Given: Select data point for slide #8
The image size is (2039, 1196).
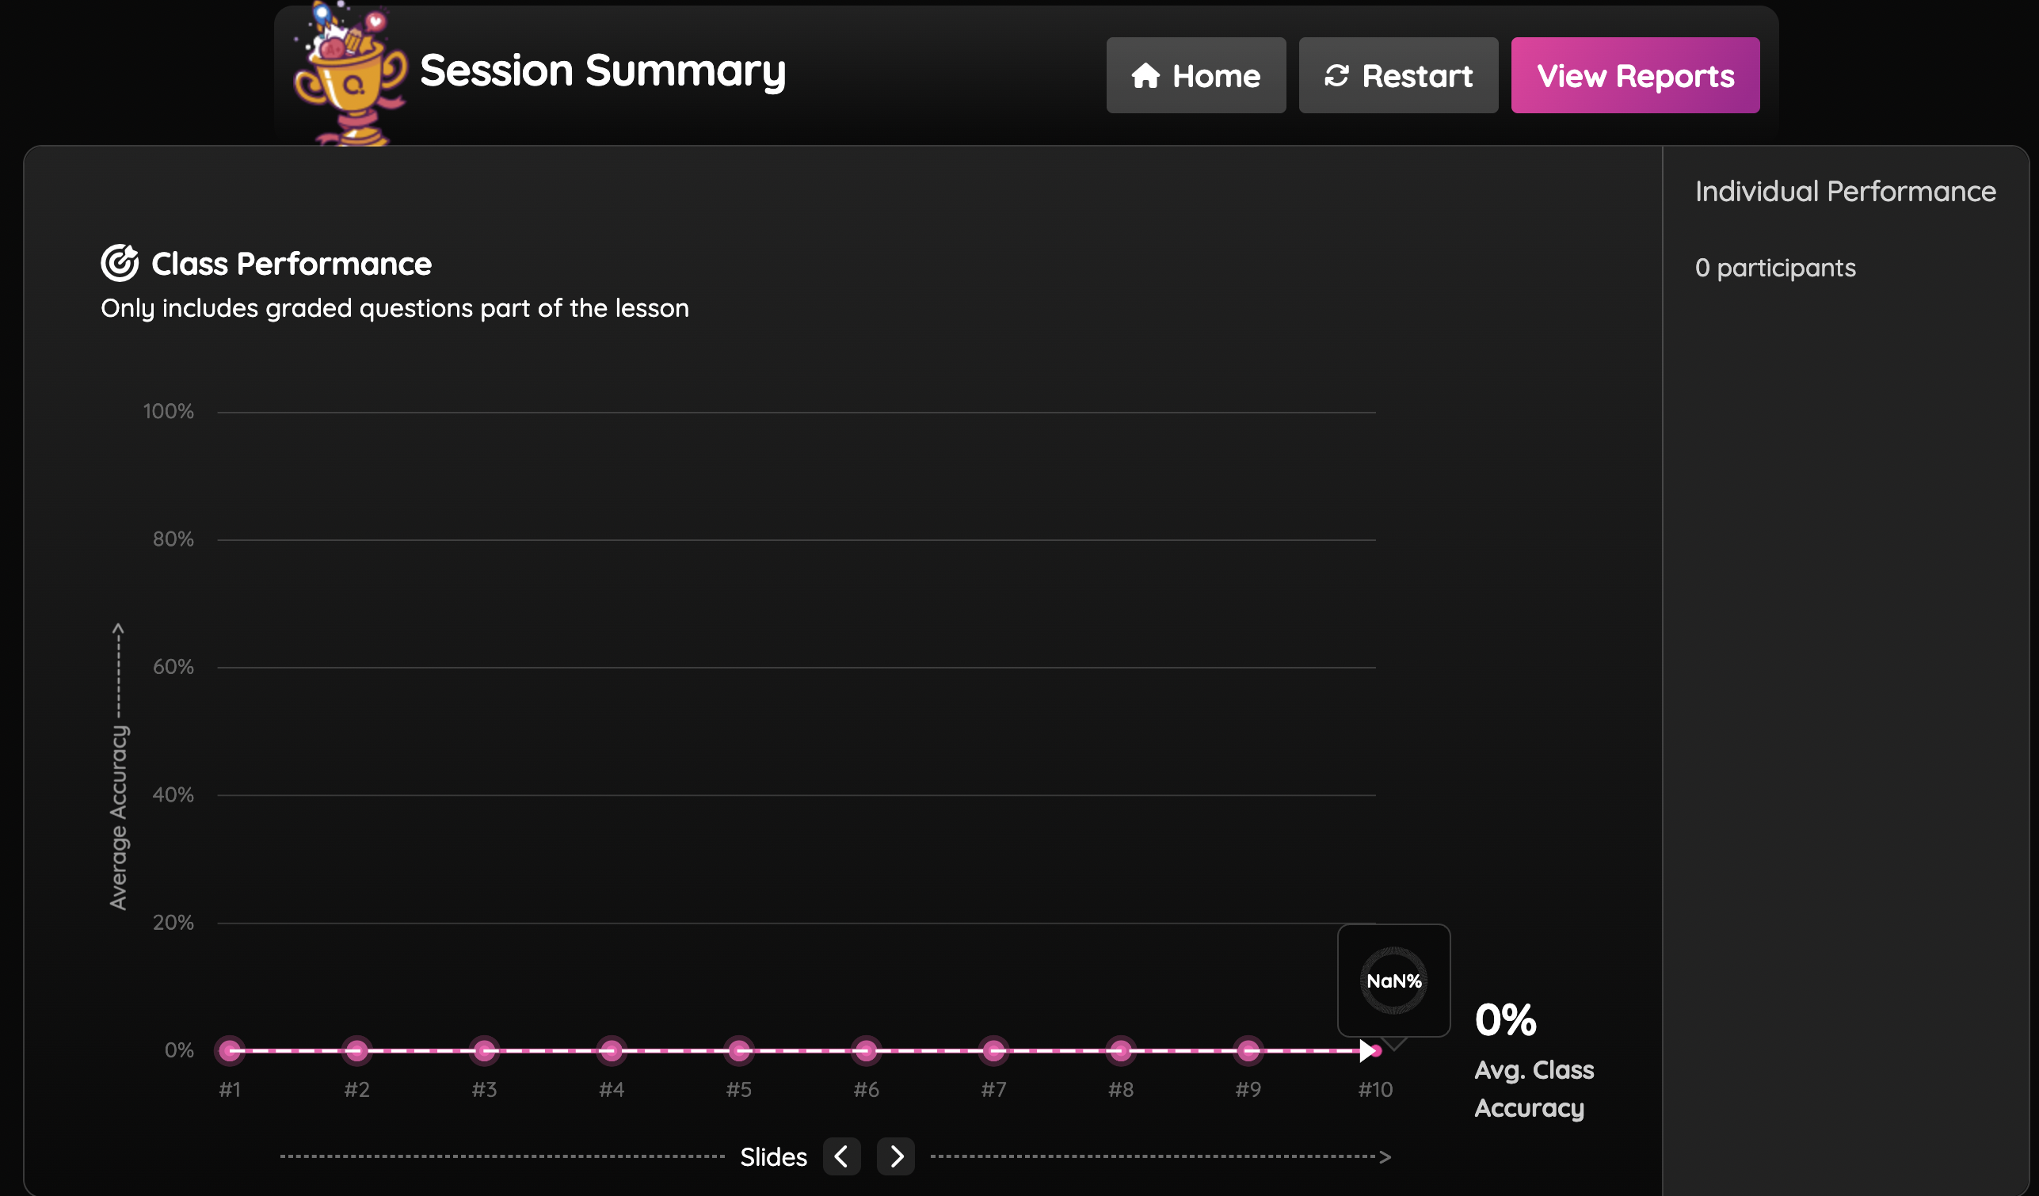Looking at the screenshot, I should (x=1121, y=1050).
